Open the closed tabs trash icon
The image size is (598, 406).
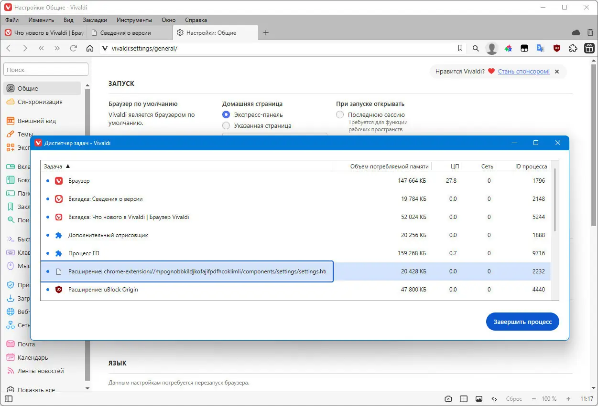591,32
